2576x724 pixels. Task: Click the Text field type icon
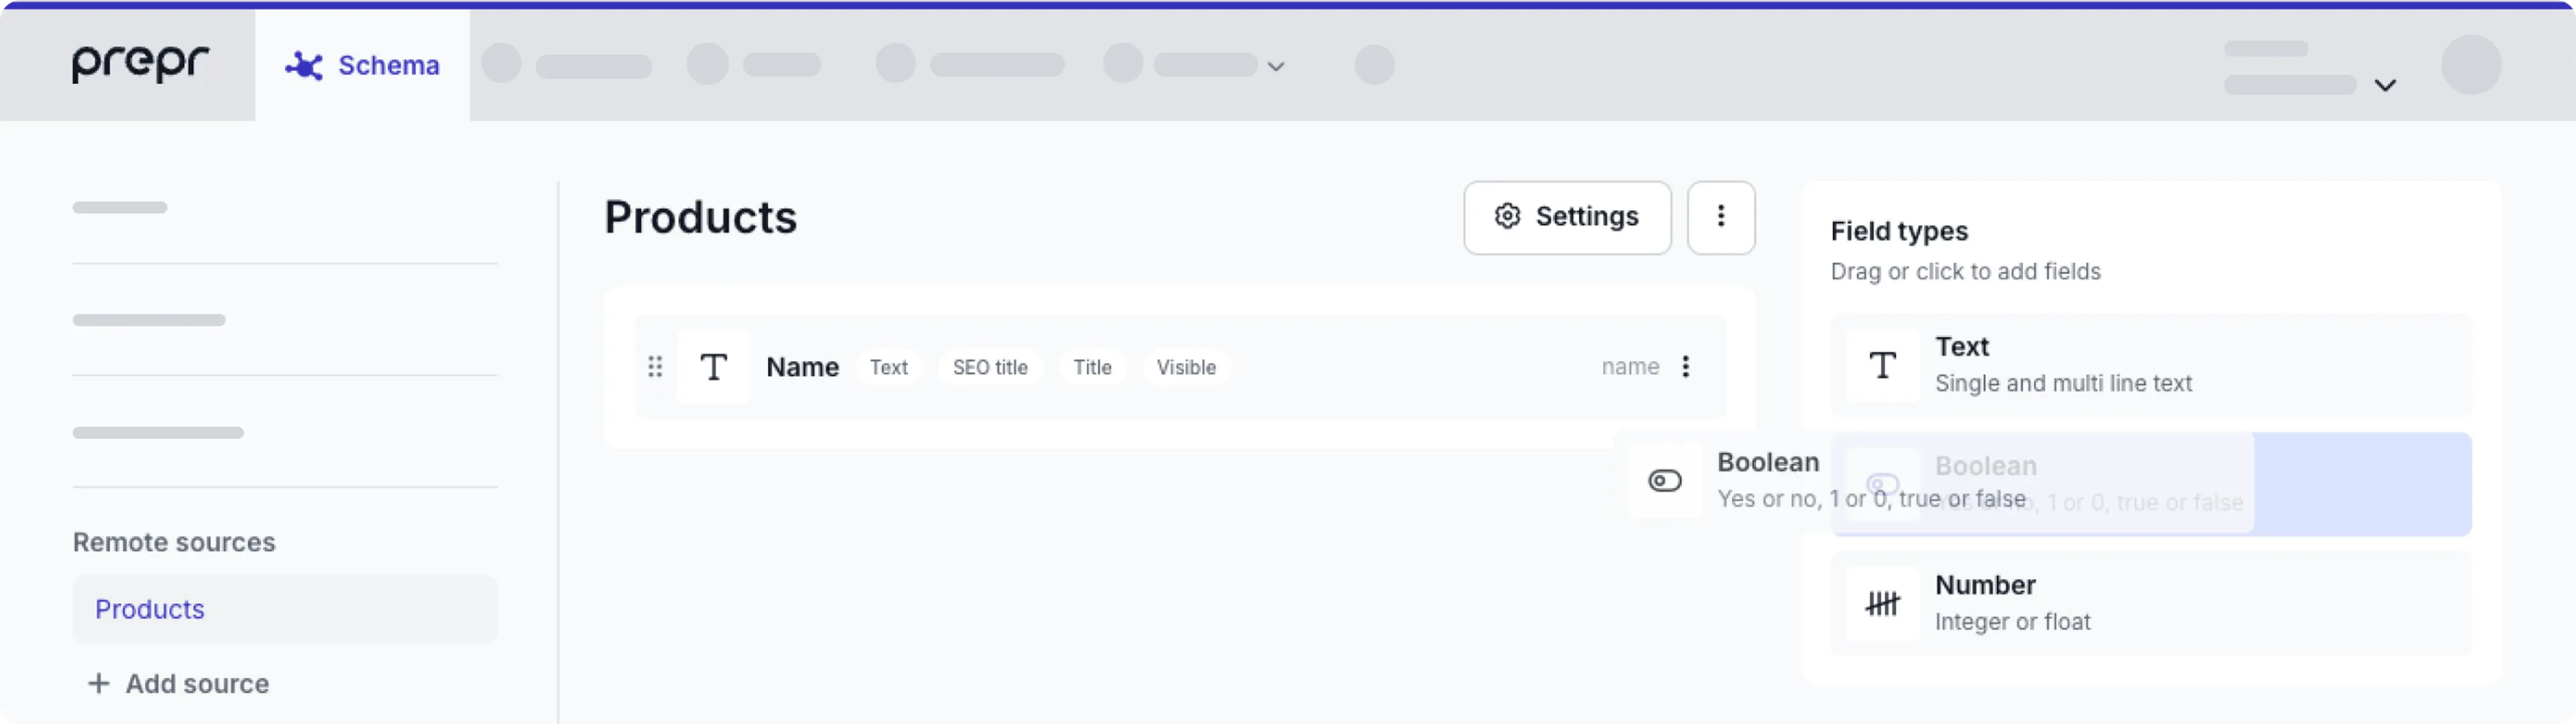[x=1882, y=365]
